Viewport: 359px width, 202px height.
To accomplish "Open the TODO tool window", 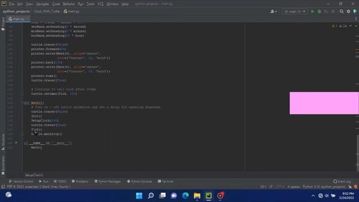I will coord(60,181).
